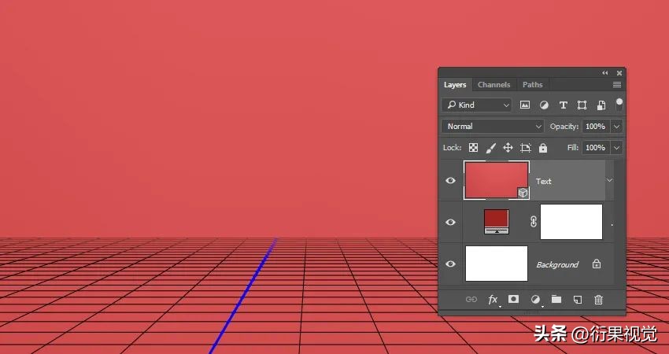Click the Background layer lock icon

point(597,264)
